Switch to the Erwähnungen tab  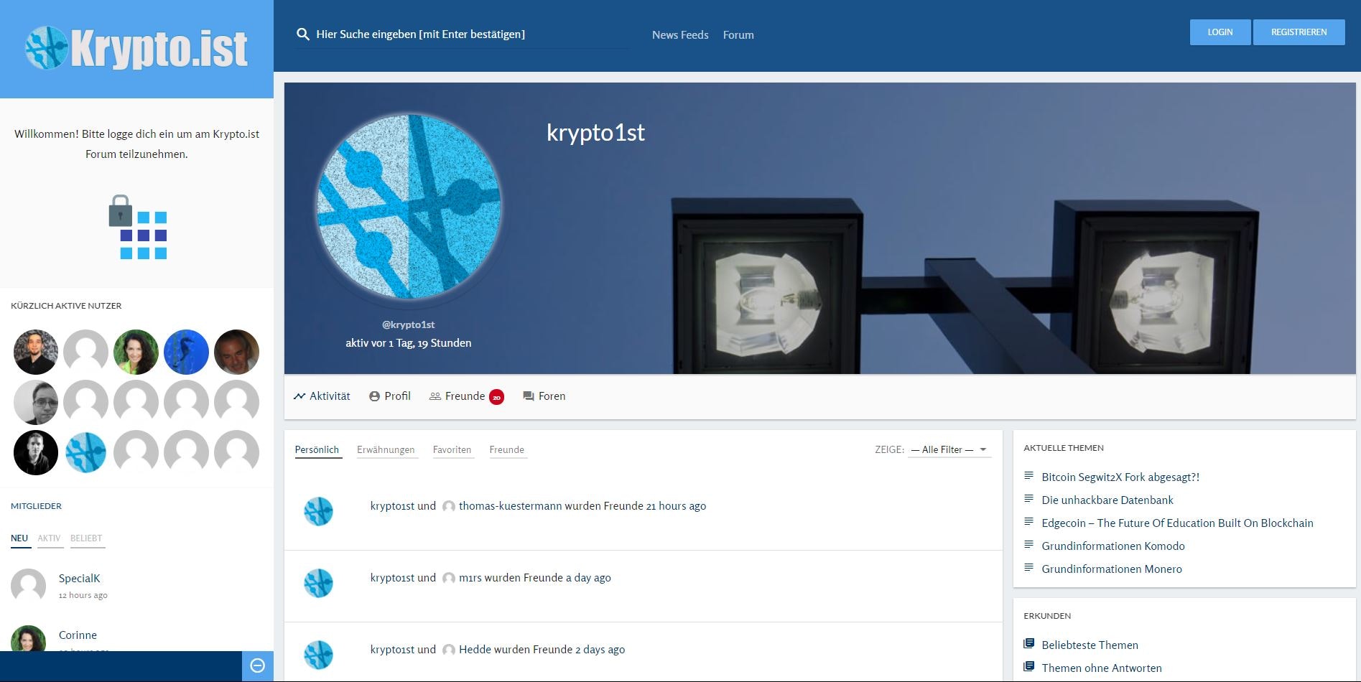[386, 449]
